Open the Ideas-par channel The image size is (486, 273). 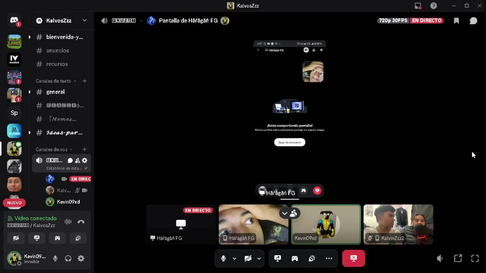click(62, 133)
